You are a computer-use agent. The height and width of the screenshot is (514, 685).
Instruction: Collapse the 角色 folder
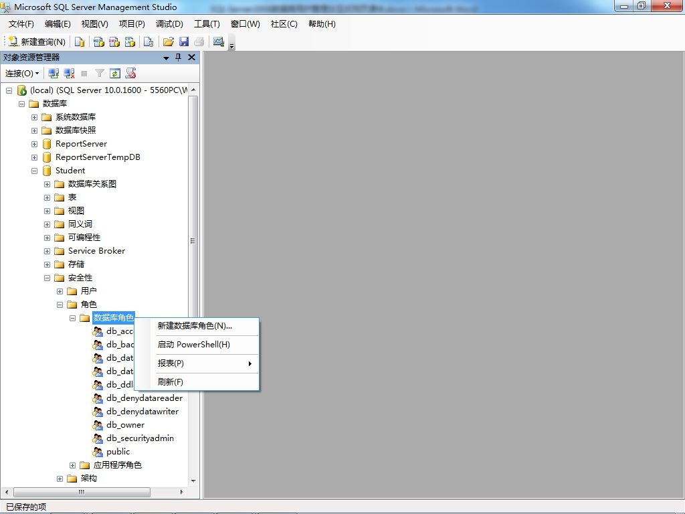60,305
